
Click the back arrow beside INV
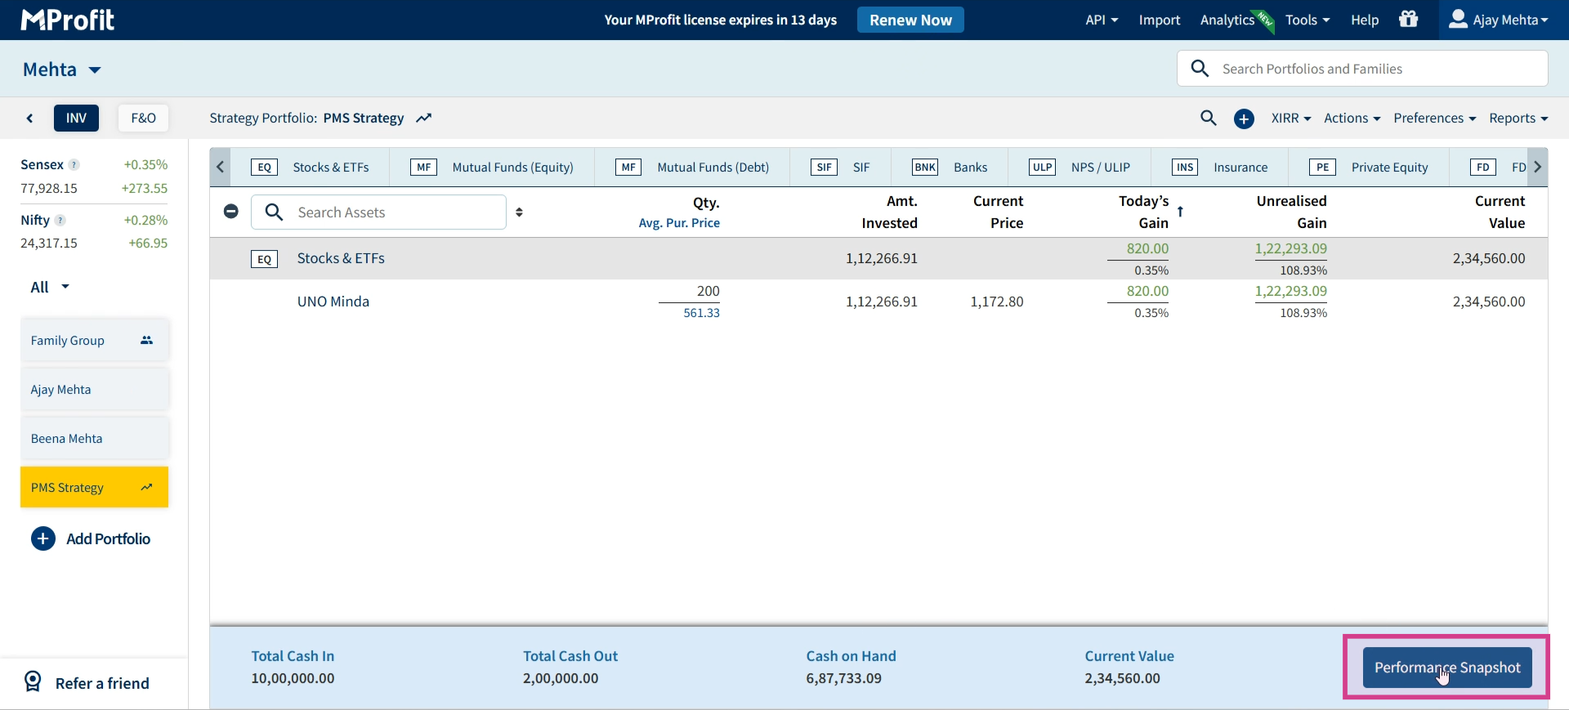click(x=29, y=118)
